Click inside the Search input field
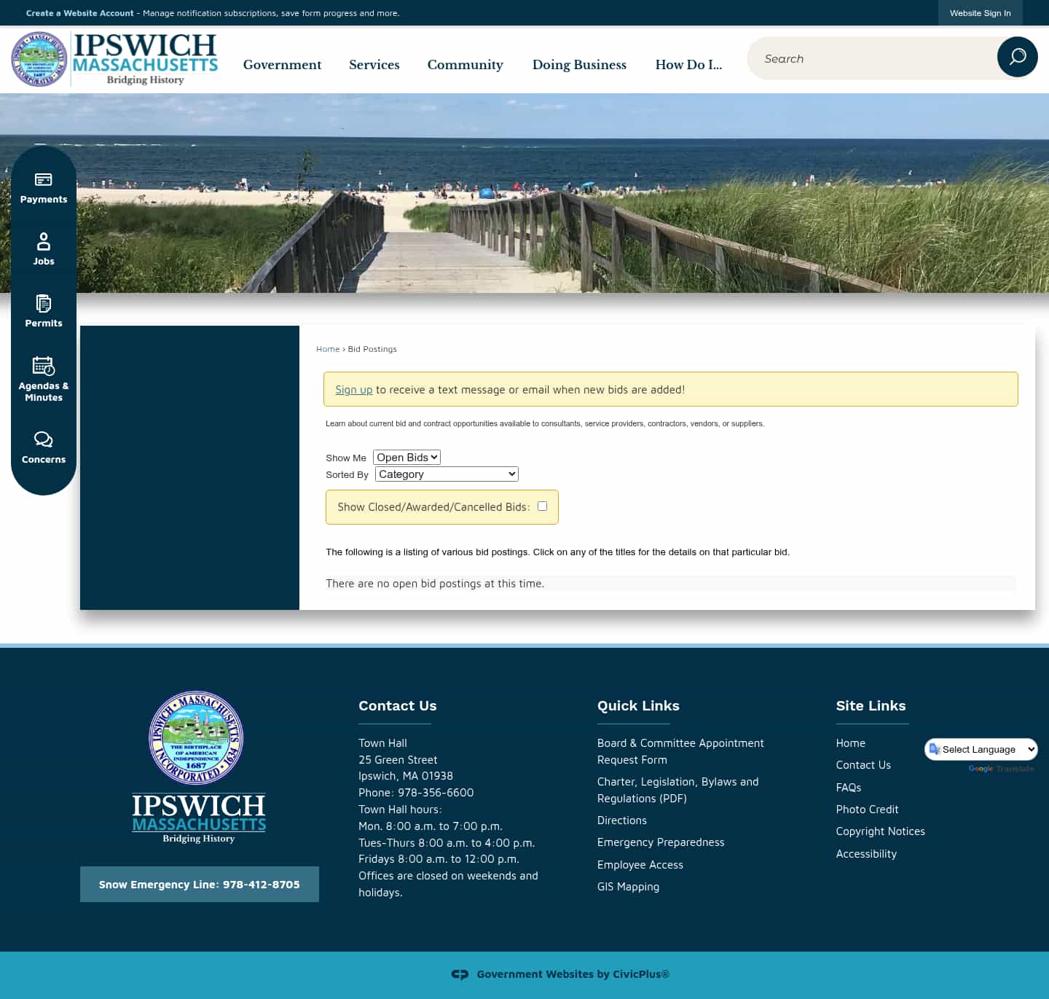This screenshot has width=1049, height=999. click(860, 58)
